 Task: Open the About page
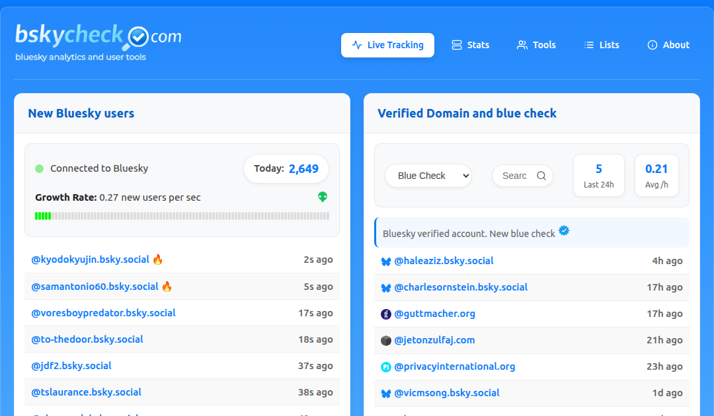tap(668, 45)
